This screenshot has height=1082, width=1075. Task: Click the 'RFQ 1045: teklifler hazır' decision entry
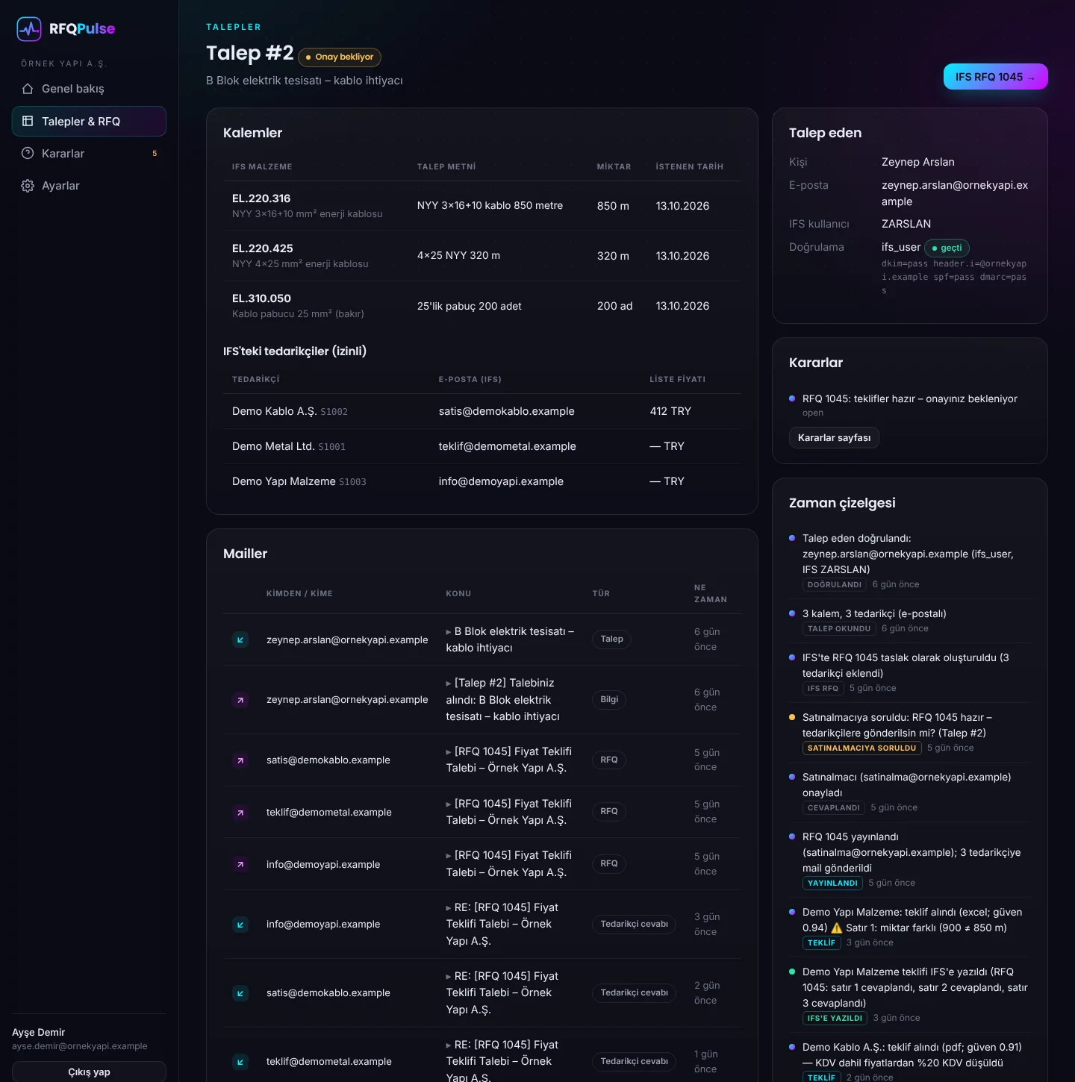909,399
